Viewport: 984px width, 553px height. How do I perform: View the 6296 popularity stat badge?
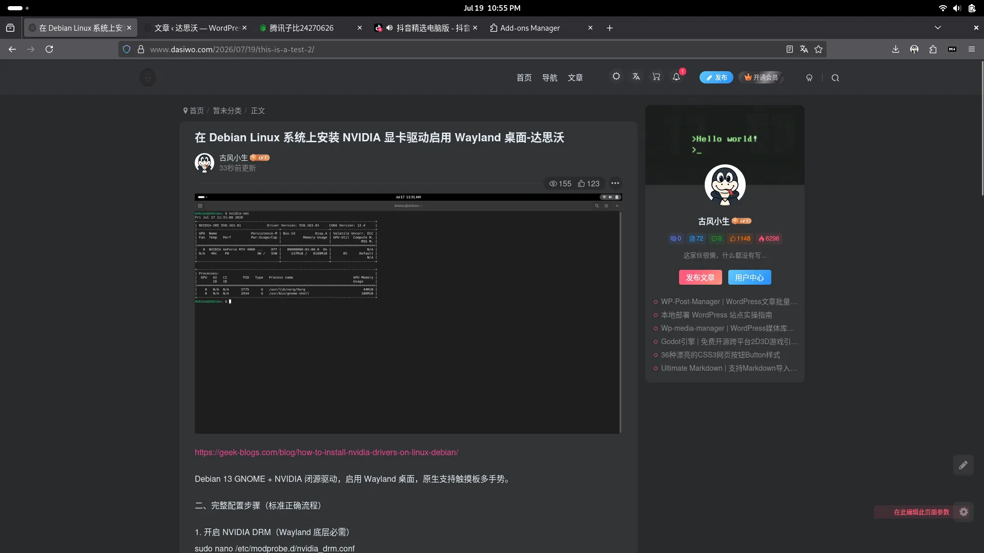click(769, 239)
